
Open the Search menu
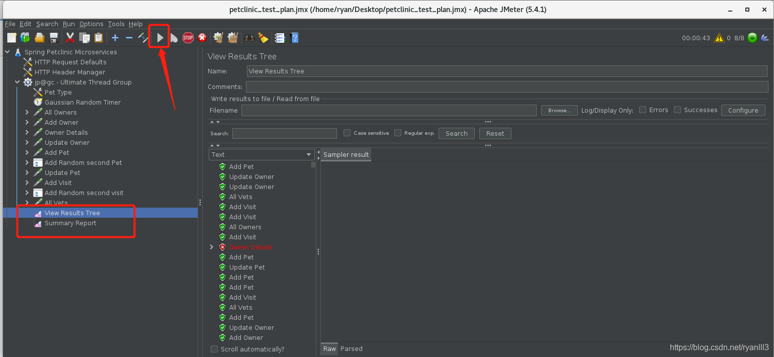tap(47, 24)
